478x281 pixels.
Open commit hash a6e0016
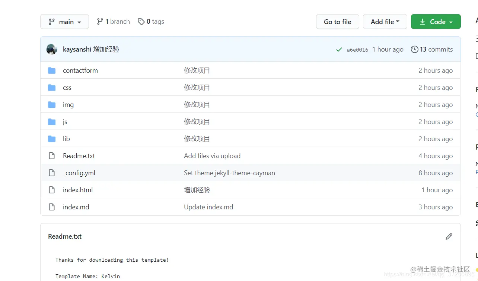(357, 50)
